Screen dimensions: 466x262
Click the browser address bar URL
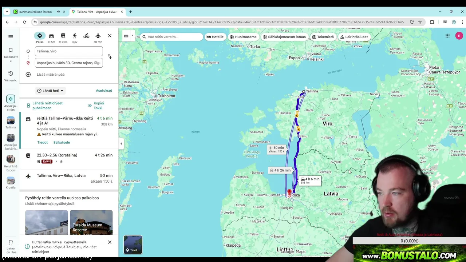click(x=223, y=22)
